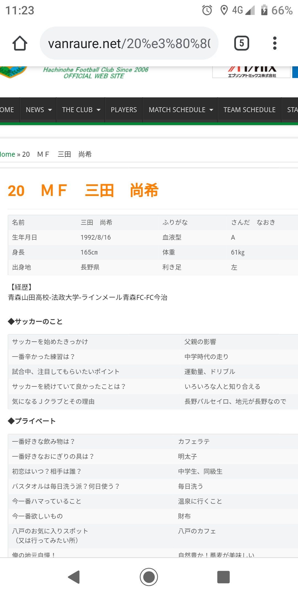Viewport: 298px width, 597px height.
Task: Tap the 4G signal strength indicator
Action: tap(243, 10)
